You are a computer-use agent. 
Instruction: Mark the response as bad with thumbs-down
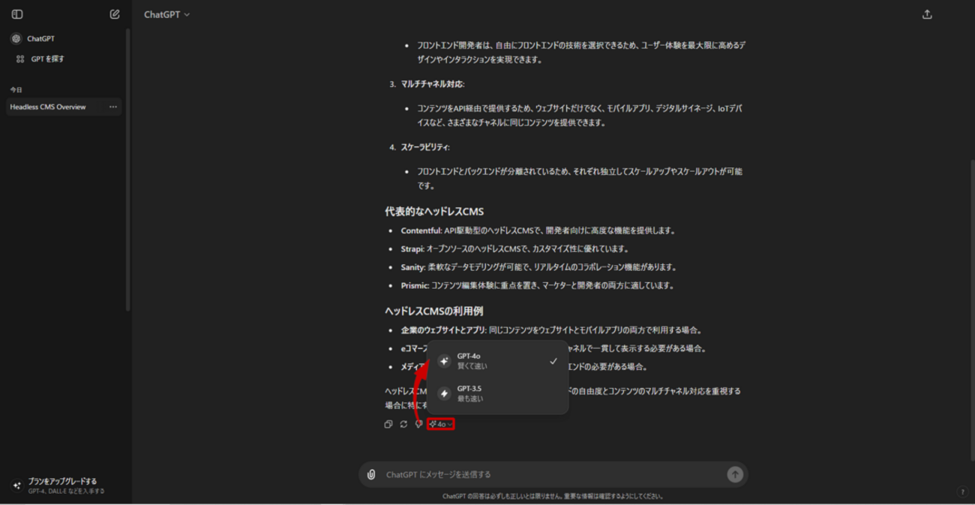point(418,424)
